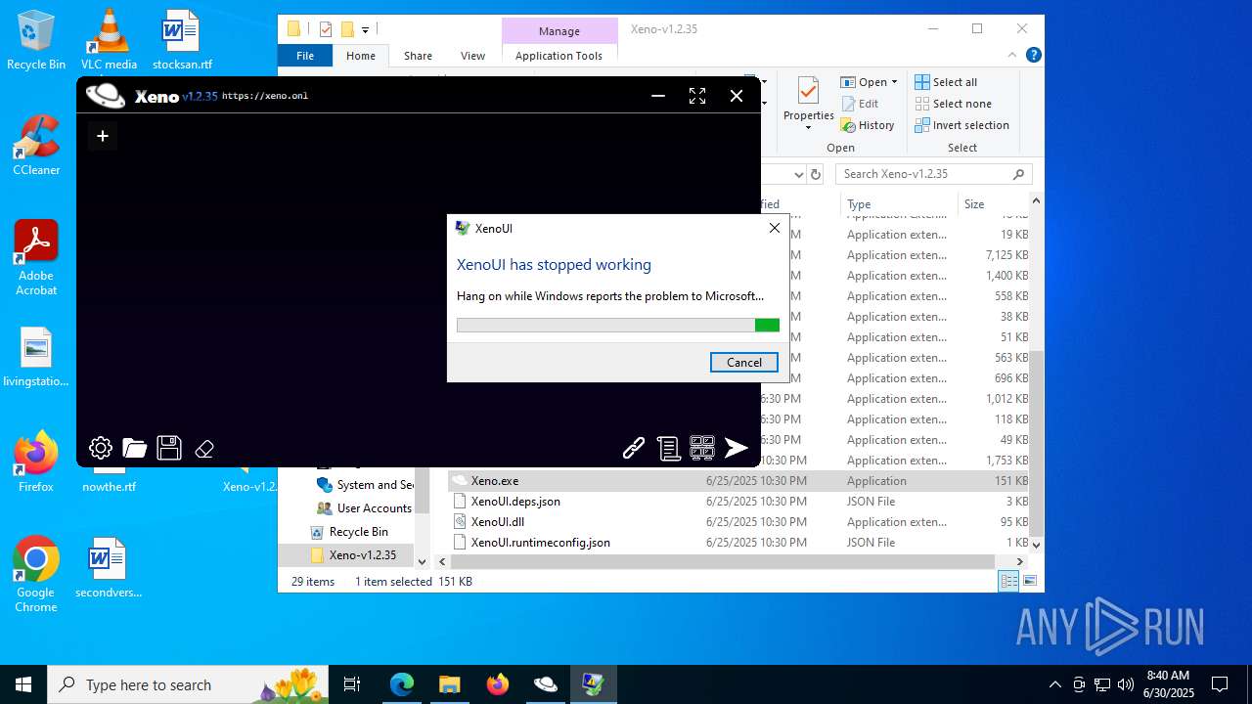The width and height of the screenshot is (1252, 704).
Task: Open address bar history dropdown
Action: [798, 174]
